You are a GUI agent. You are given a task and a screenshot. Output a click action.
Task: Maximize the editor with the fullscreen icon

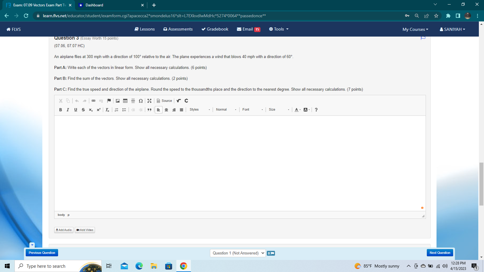[149, 101]
